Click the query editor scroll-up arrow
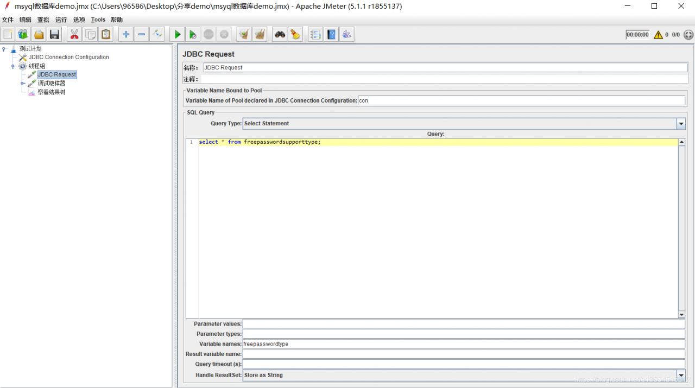695x388 pixels. point(681,142)
